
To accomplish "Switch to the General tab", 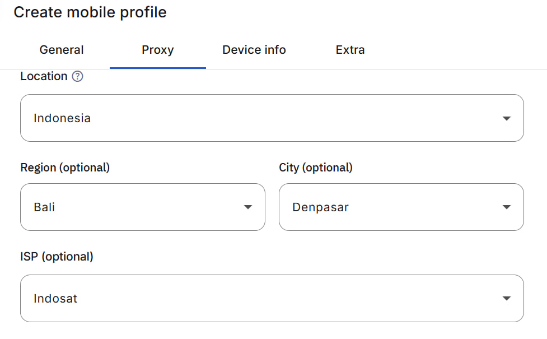I will click(x=62, y=50).
